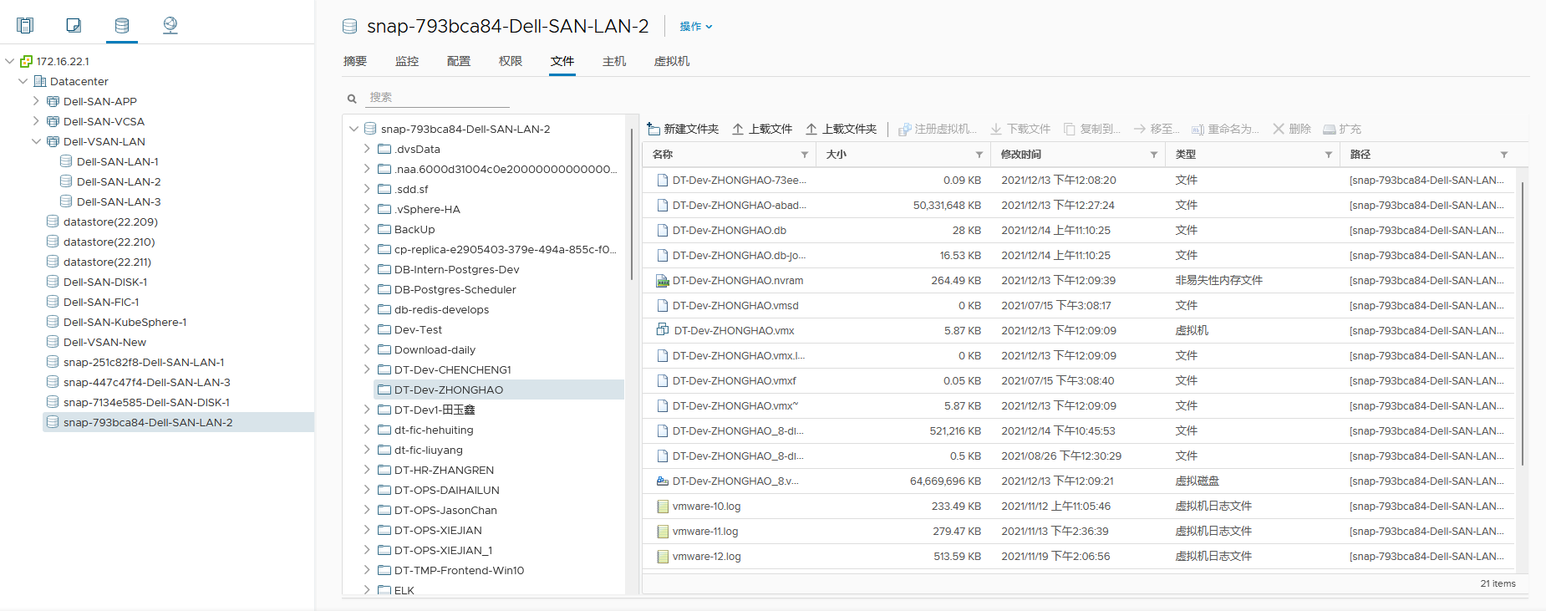
Task: Select the DT-Dev-ZHONGHAO.db file row
Action: click(x=1080, y=231)
